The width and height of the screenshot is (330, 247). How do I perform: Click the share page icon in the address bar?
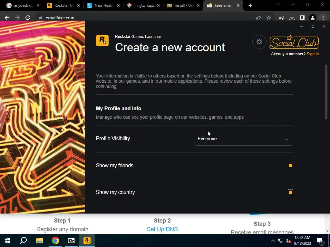[x=258, y=18]
